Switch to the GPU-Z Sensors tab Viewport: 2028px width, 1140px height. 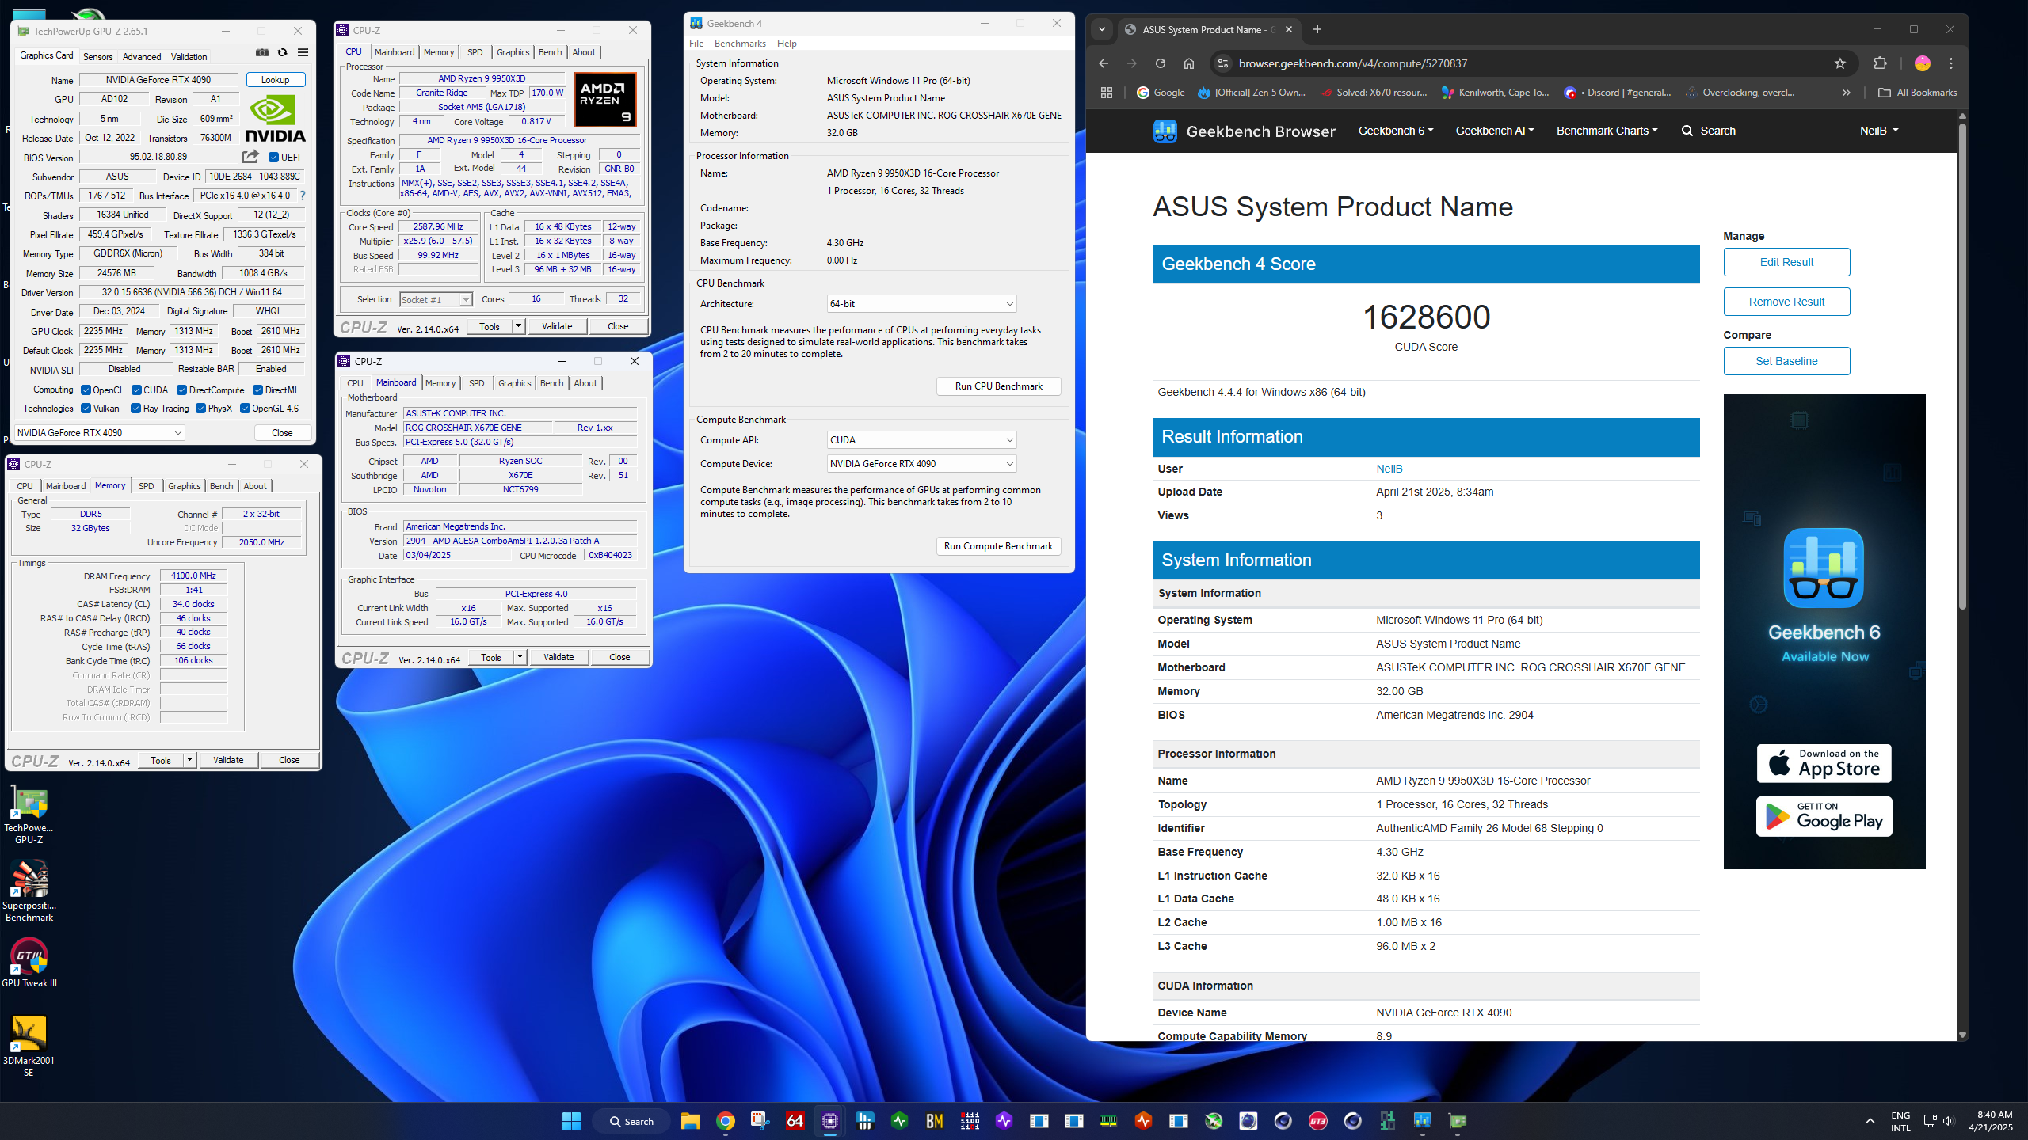click(x=98, y=57)
